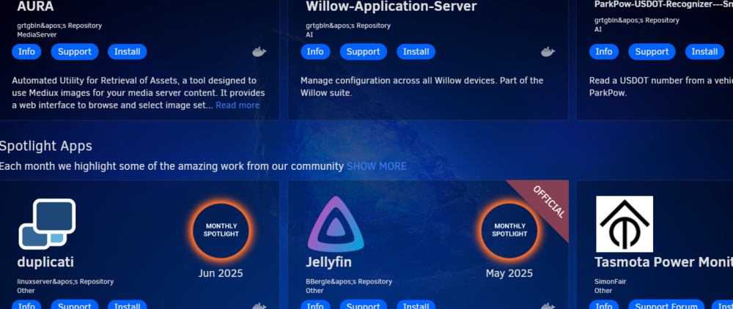Click SimonFair under Tasmota Power Monitor

tap(610, 282)
